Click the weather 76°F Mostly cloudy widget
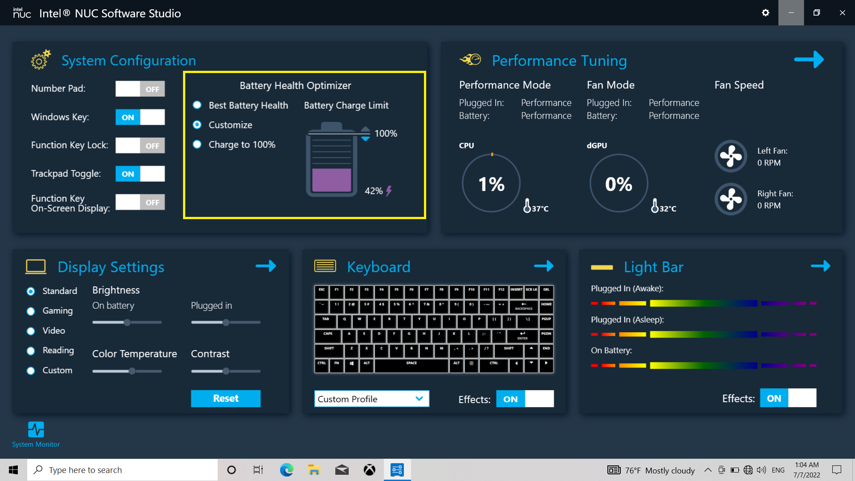The image size is (855, 481). pos(651,470)
